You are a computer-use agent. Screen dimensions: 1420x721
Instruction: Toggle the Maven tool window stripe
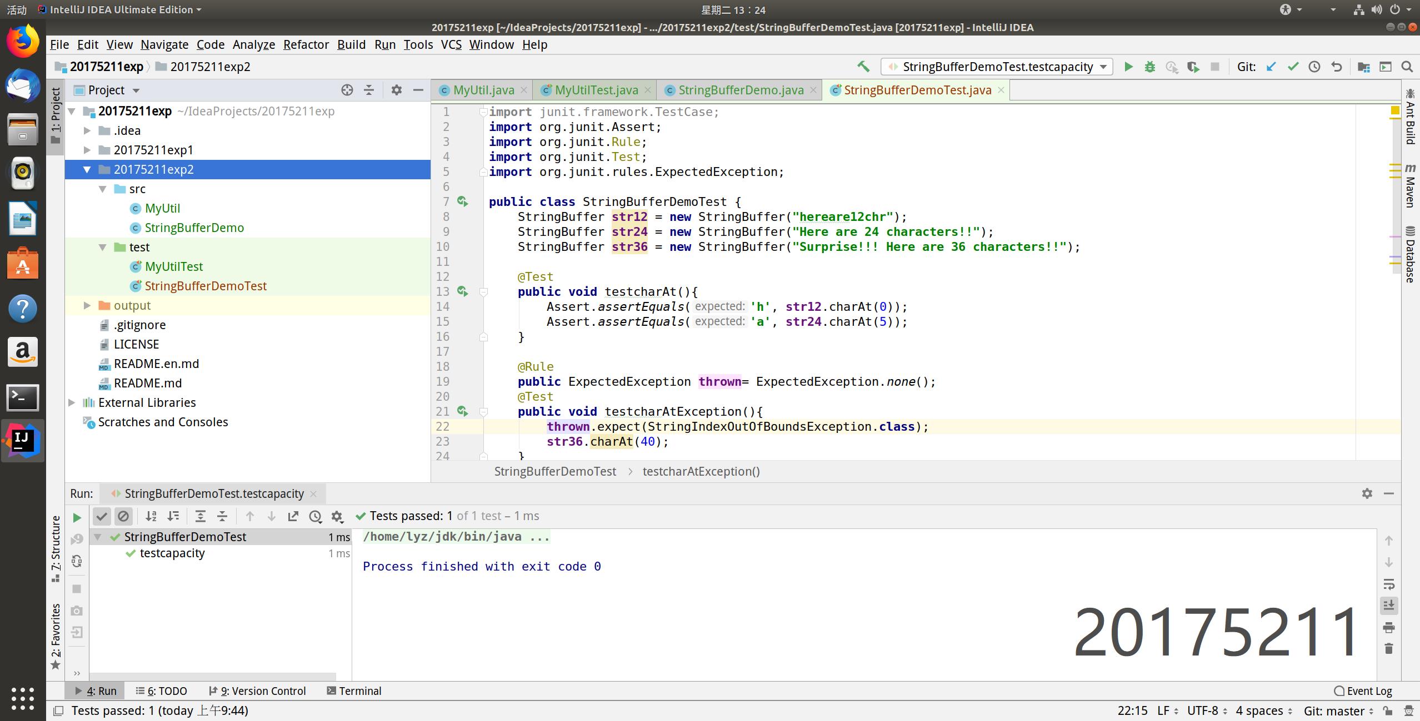pyautogui.click(x=1410, y=185)
